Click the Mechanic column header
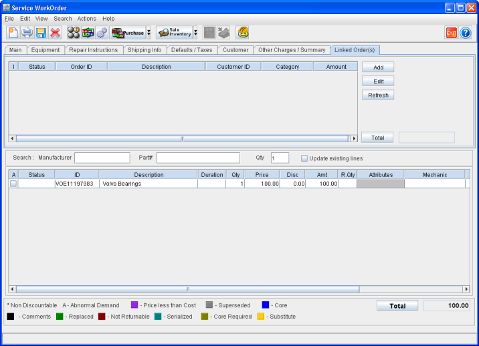479x346 pixels. pyautogui.click(x=435, y=175)
